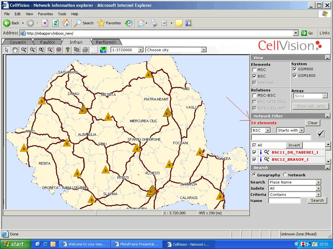This screenshot has height=249, width=333.
Task: Click the Edit with Word icon
Action: [164, 23]
